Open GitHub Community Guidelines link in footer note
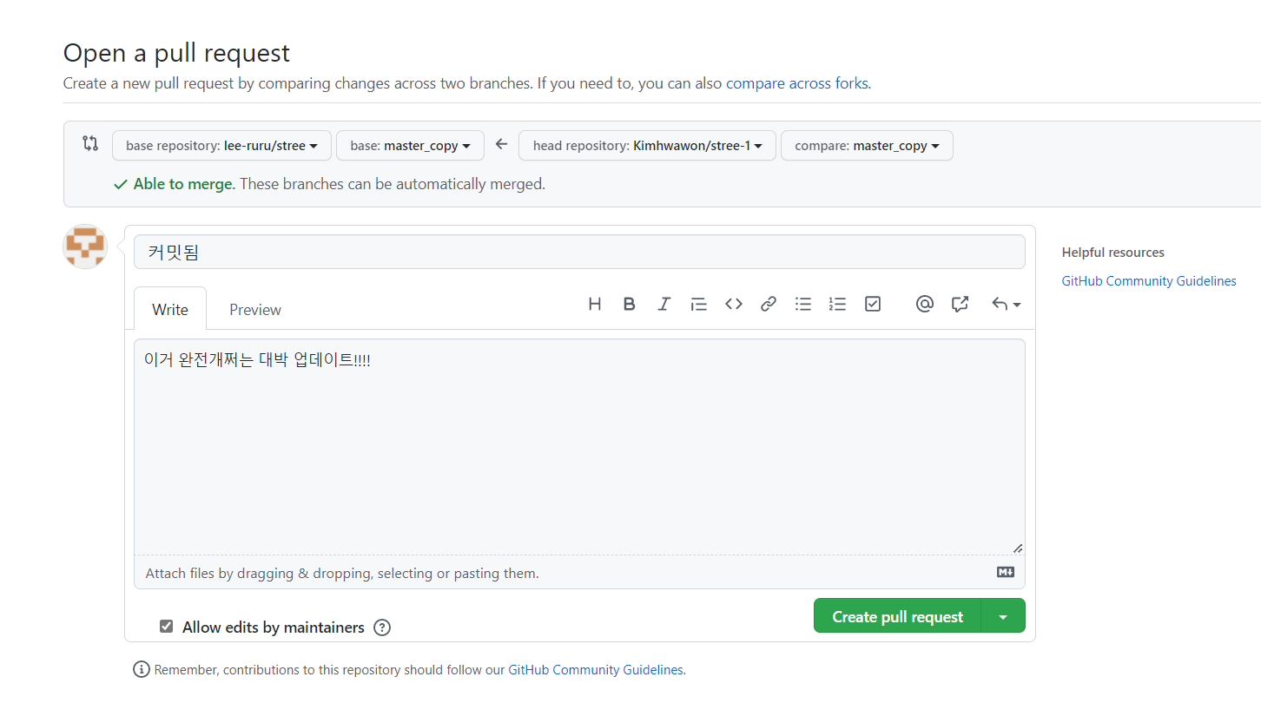The image size is (1261, 703). (x=596, y=670)
